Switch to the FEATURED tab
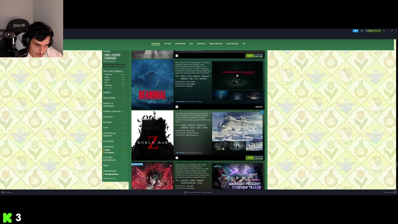398x224 pixels. point(155,44)
